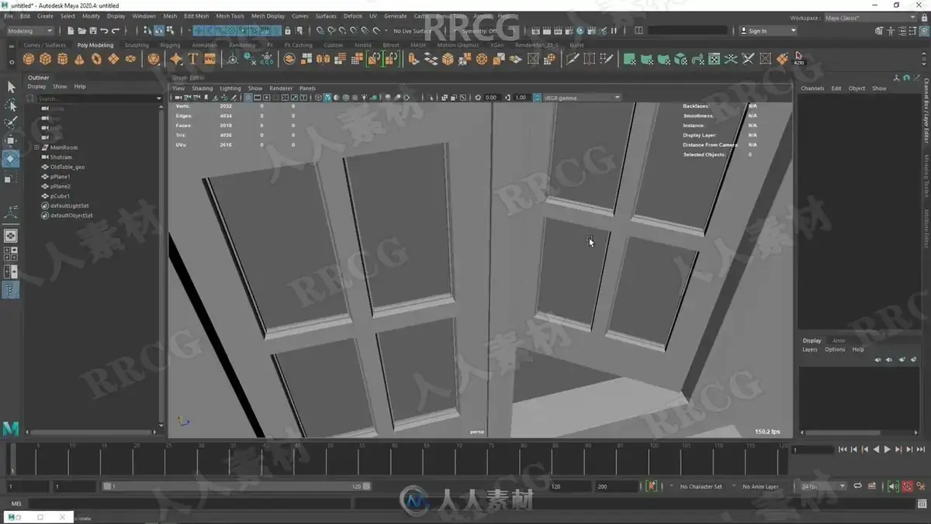Click the time range slider bar
The height and width of the screenshot is (524, 931).
click(x=237, y=486)
